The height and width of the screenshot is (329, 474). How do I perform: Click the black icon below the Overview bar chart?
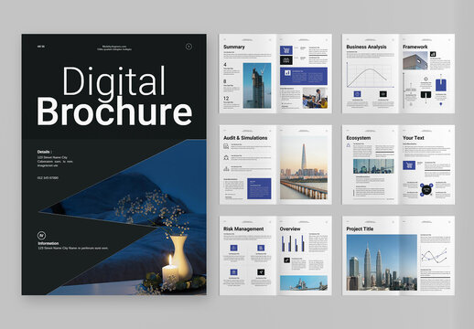(286, 260)
